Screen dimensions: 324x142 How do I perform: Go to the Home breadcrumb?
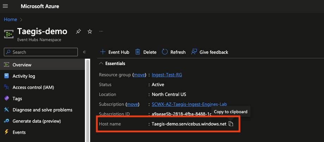(x=11, y=20)
